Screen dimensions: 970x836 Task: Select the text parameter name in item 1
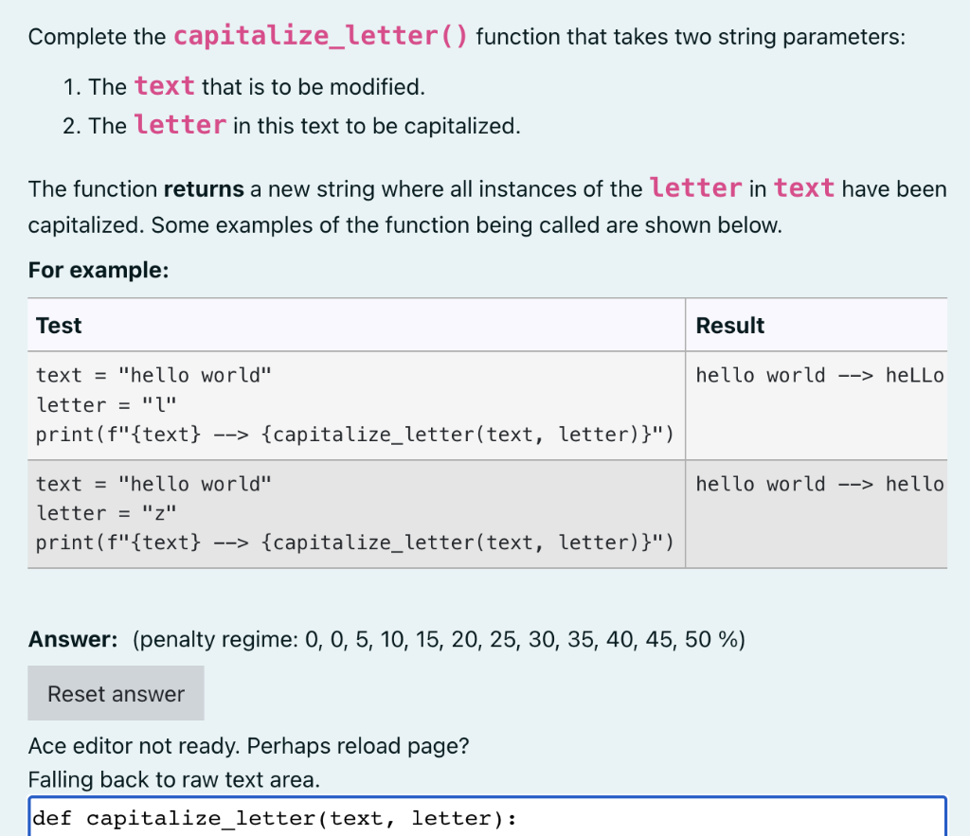(164, 86)
